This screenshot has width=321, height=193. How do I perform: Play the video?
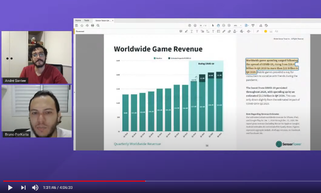coord(10,188)
